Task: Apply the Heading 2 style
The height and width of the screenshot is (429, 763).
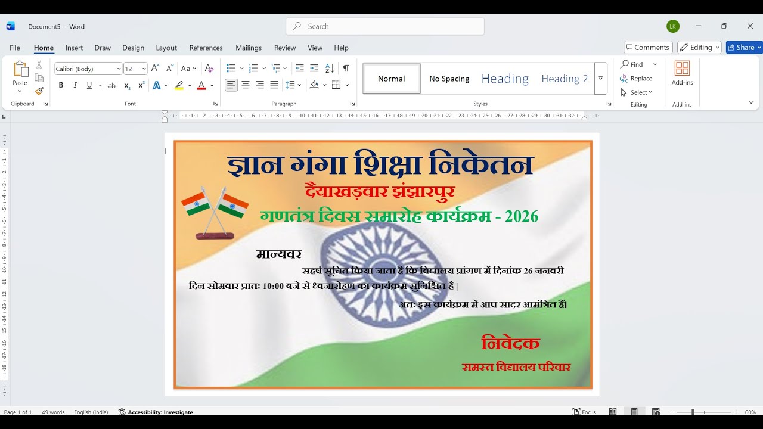Action: point(565,79)
